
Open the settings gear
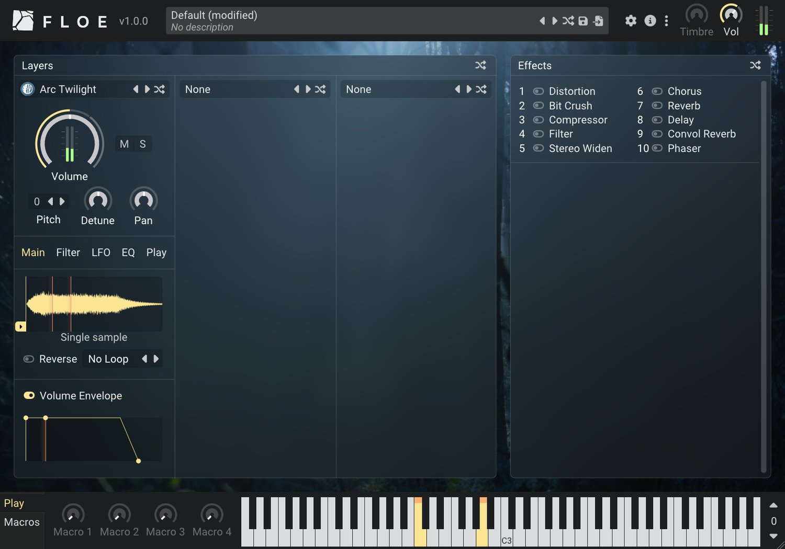pyautogui.click(x=631, y=21)
